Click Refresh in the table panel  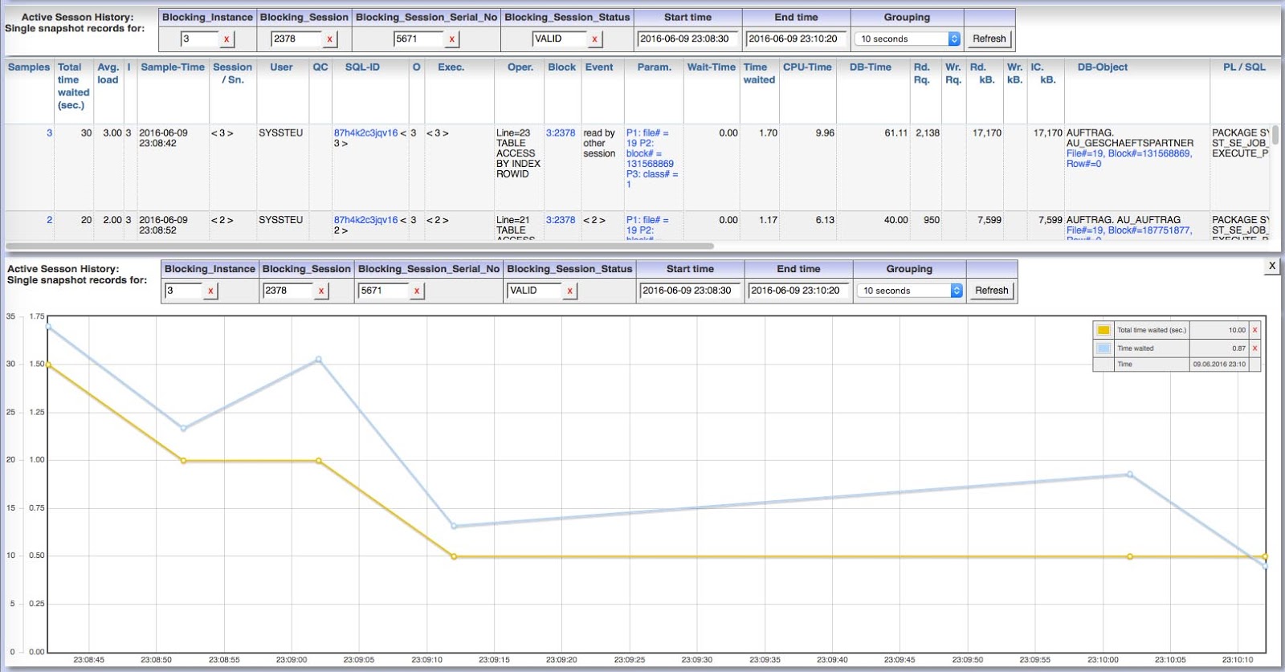989,39
